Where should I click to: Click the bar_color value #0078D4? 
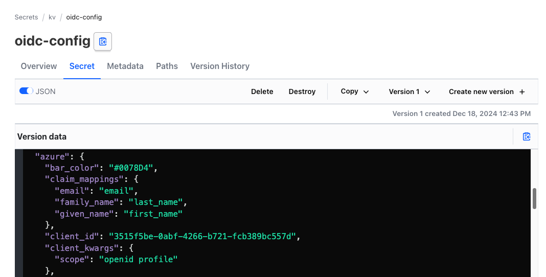click(130, 168)
